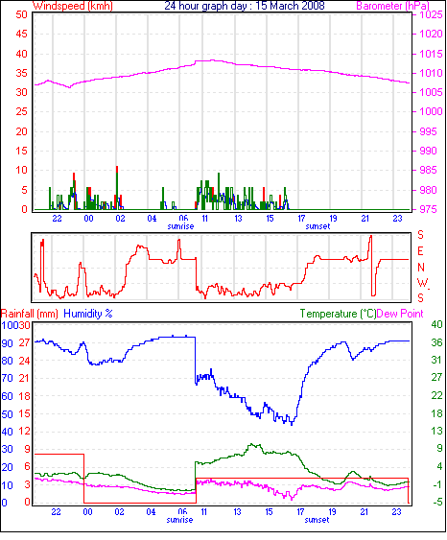447x540 pixels.
Task: Select the 1000 barometer axis value
Action: tap(431, 111)
